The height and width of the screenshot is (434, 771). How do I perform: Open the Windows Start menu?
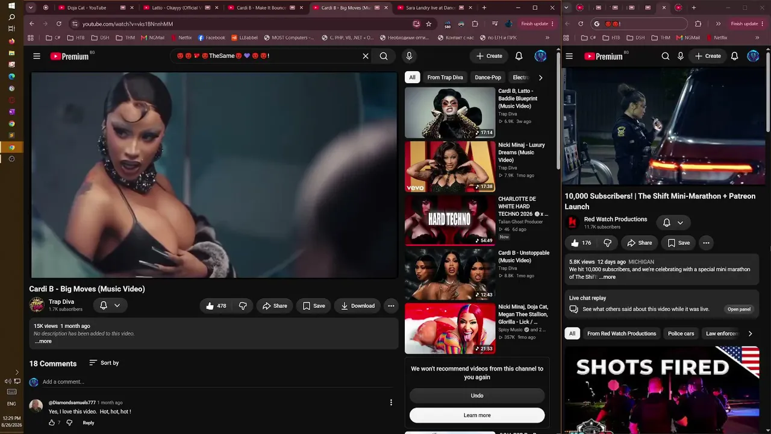click(x=11, y=5)
